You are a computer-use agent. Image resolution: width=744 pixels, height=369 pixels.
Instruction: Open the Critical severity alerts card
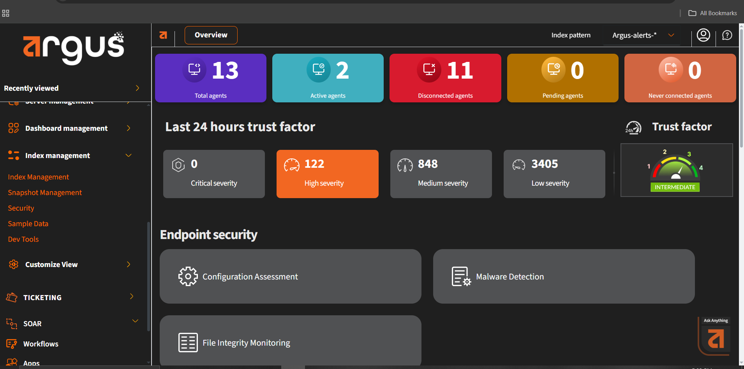click(214, 174)
